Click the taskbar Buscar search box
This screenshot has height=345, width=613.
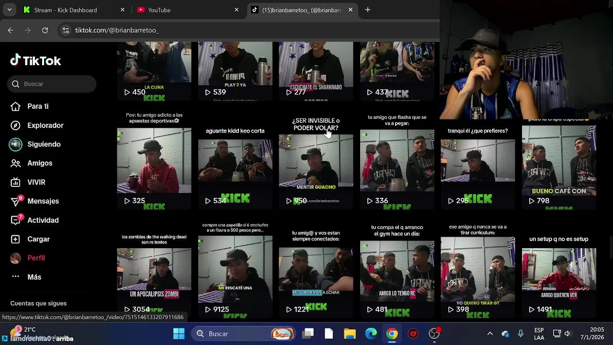[x=244, y=334]
